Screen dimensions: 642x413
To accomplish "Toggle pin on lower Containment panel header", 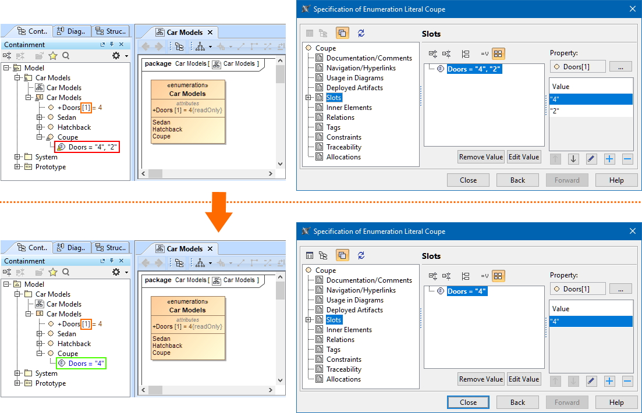I will click(x=112, y=261).
